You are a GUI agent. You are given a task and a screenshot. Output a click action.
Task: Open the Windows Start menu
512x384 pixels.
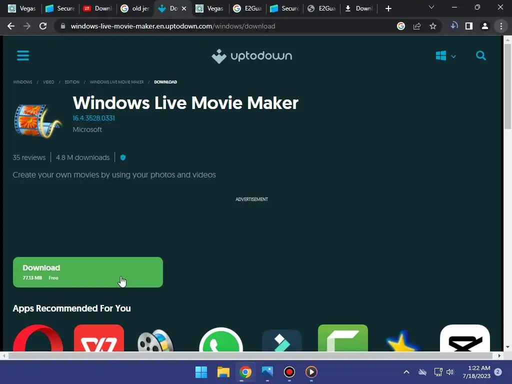(x=201, y=372)
